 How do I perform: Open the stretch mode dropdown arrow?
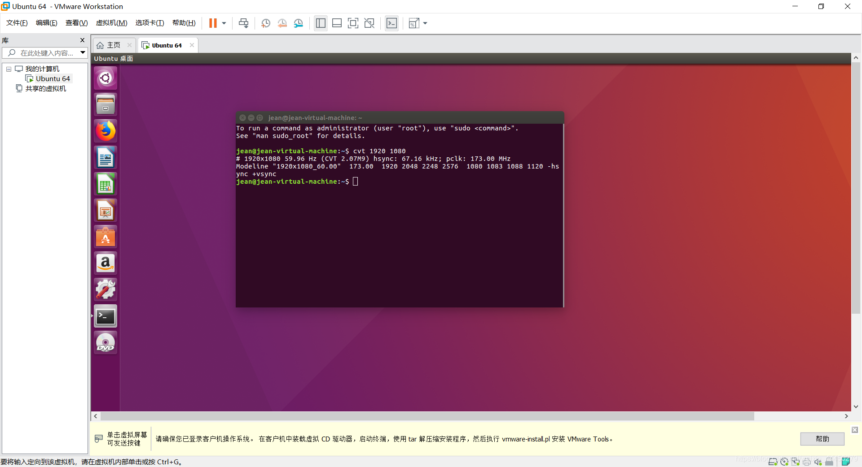(425, 23)
